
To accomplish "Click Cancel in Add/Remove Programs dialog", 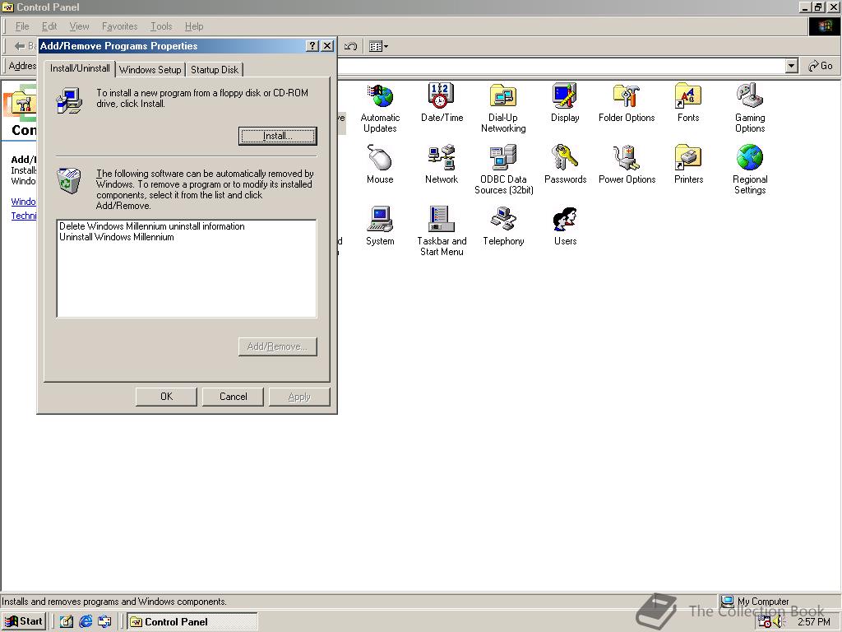I will 233,397.
